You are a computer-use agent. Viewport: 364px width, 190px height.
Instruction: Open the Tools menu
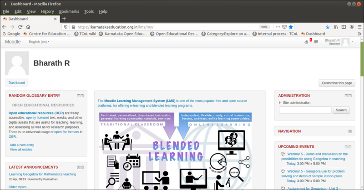89,11
